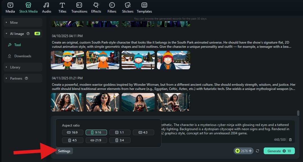Open the Stickers tab
The width and height of the screenshot is (303, 162).
[128, 8]
